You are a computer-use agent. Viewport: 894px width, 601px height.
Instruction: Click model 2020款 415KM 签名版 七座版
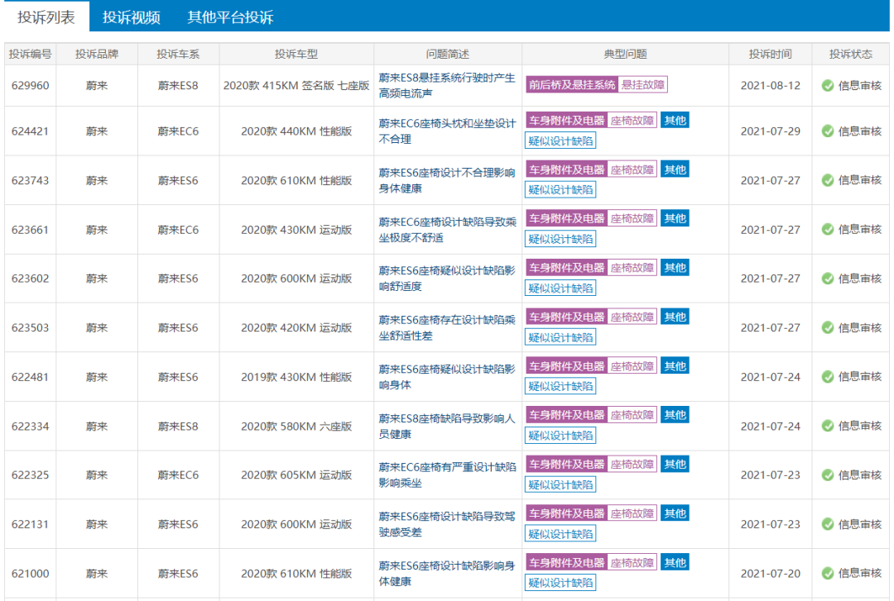tap(296, 85)
